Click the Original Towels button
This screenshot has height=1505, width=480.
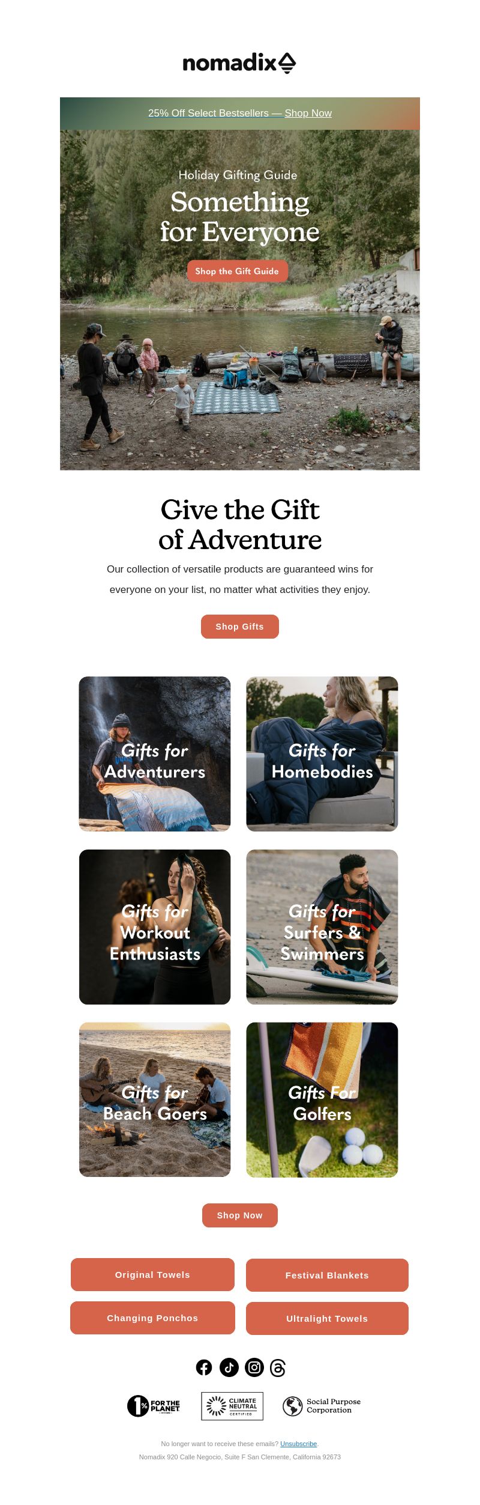(x=152, y=1275)
